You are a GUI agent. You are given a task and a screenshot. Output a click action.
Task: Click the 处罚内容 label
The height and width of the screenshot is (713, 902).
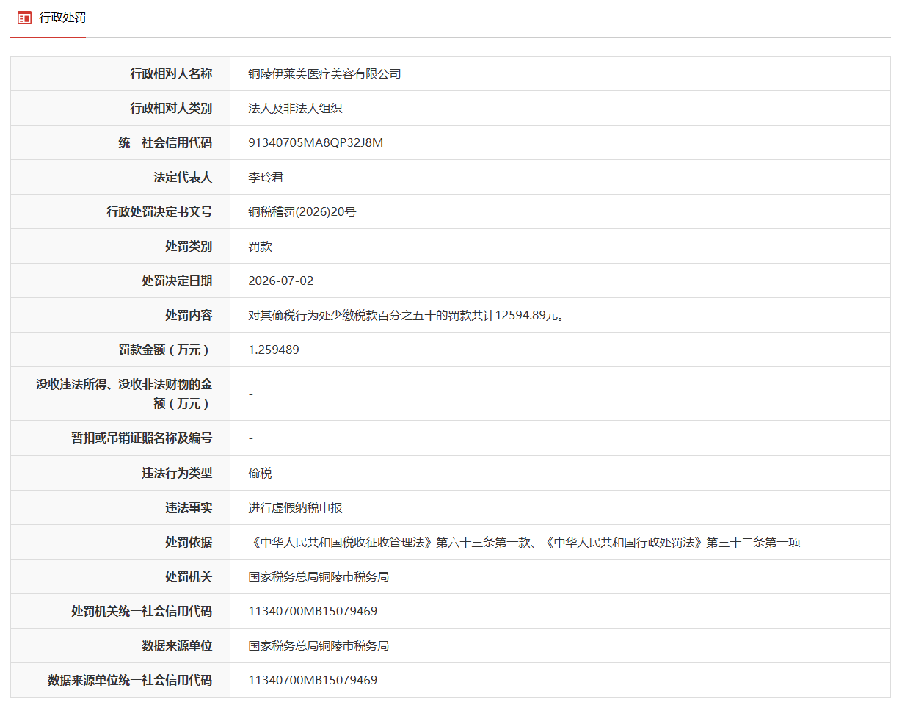click(x=189, y=315)
